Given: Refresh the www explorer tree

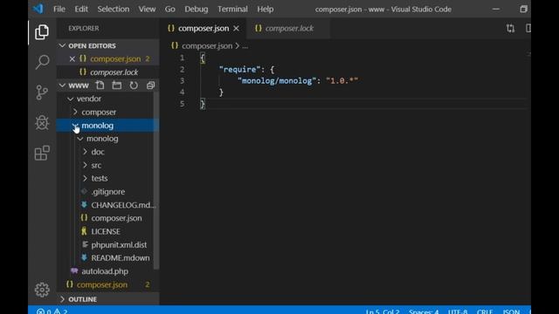Looking at the screenshot, I should point(134,85).
